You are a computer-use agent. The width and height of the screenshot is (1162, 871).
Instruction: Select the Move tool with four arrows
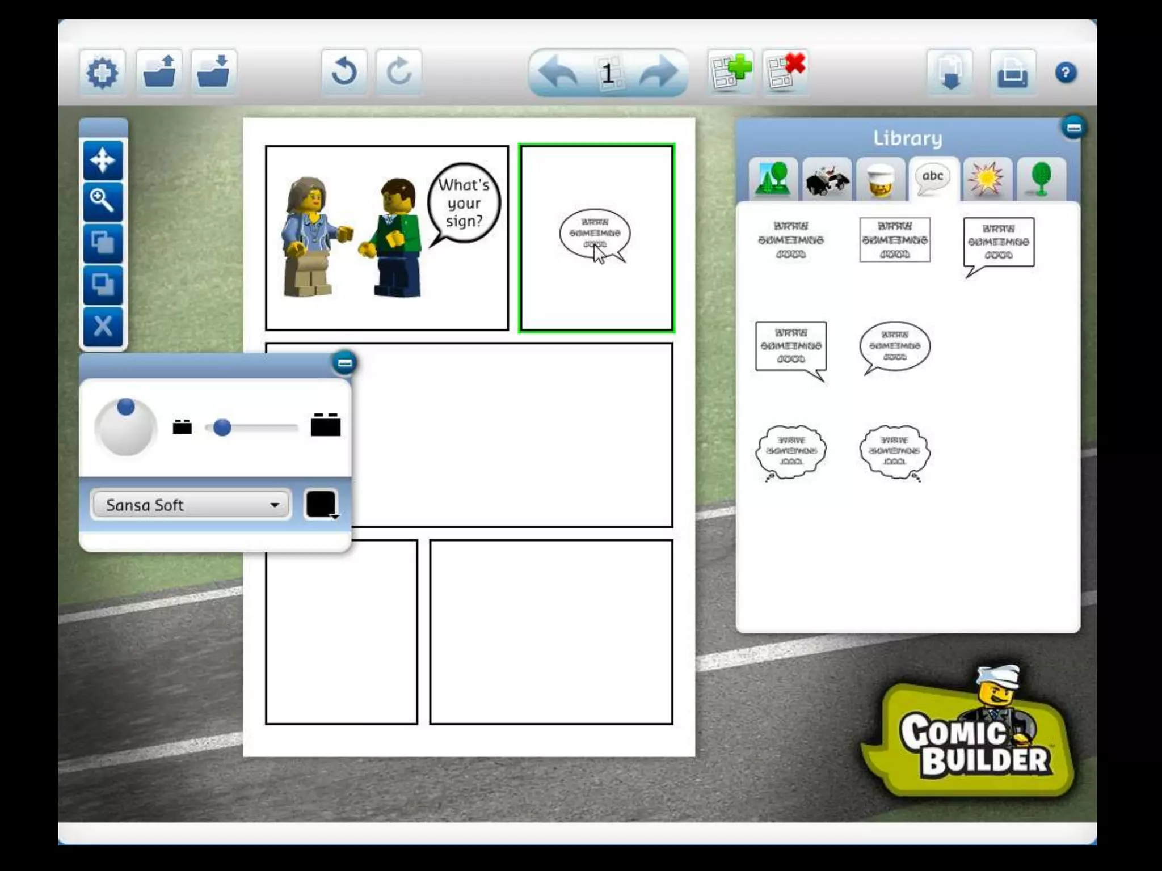coord(103,160)
